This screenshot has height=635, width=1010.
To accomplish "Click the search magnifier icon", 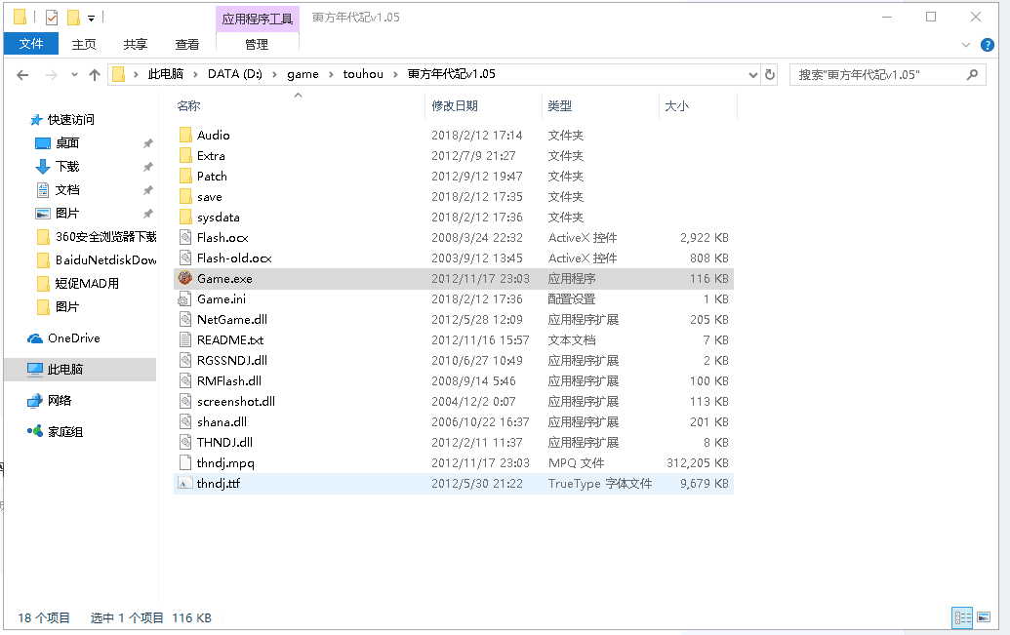I will [x=973, y=75].
